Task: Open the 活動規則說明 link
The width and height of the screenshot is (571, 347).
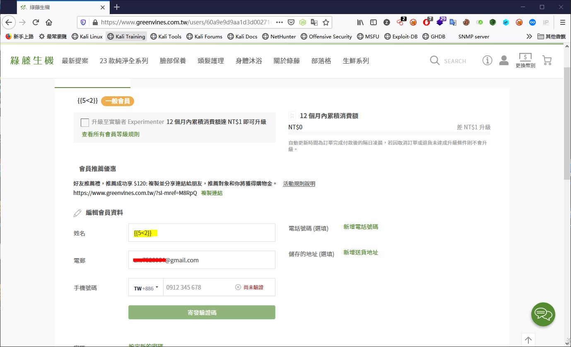Action: [x=299, y=184]
